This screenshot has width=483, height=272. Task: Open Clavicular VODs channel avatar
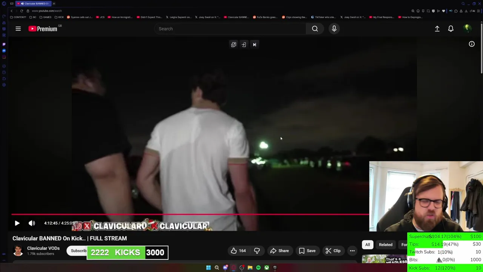click(x=18, y=251)
